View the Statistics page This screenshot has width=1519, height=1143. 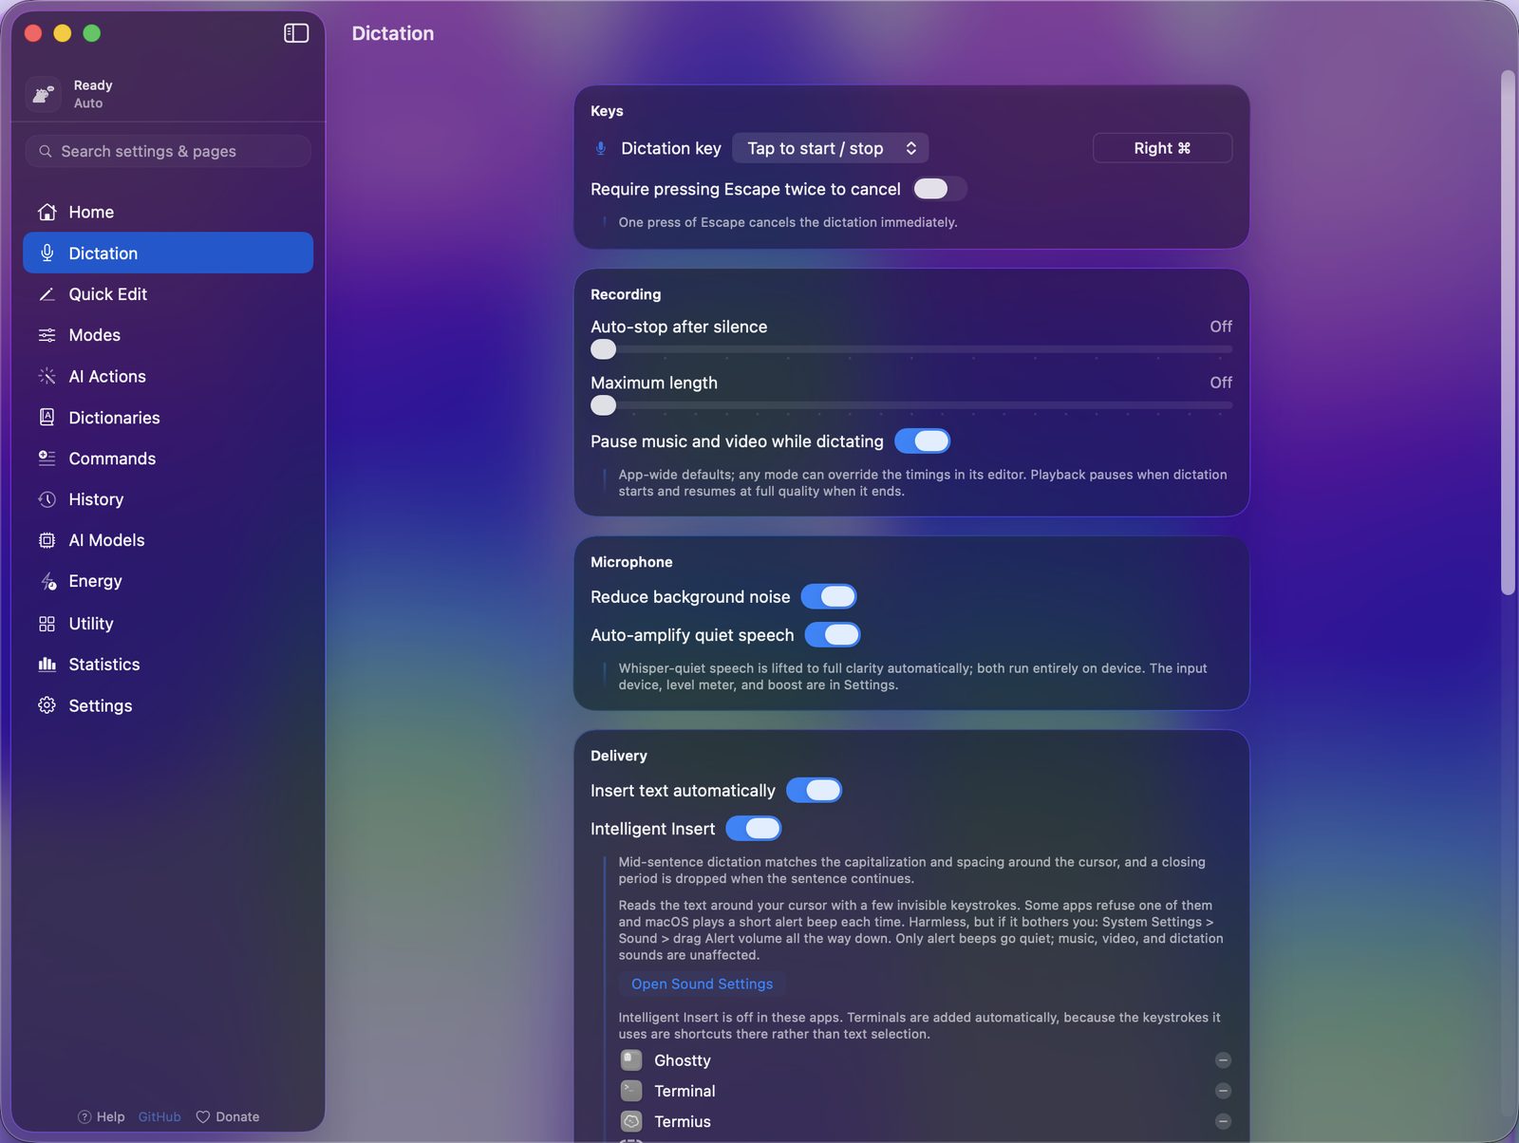[168, 665]
